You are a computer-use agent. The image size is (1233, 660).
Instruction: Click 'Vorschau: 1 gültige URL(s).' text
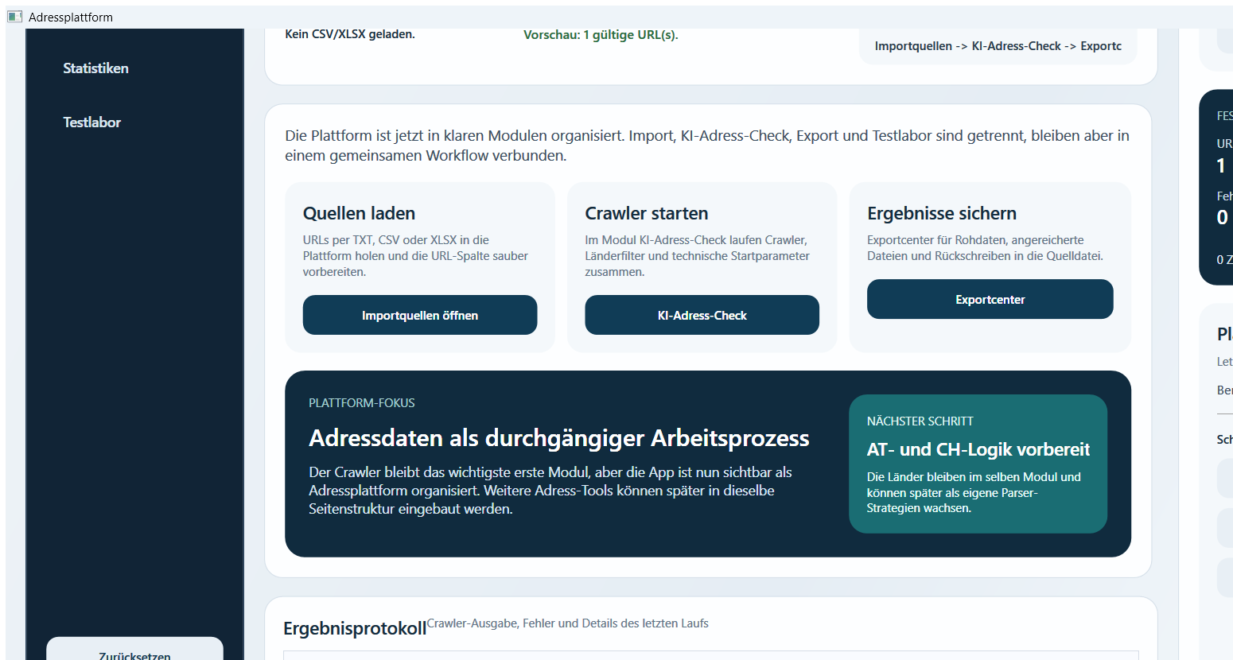pos(601,35)
